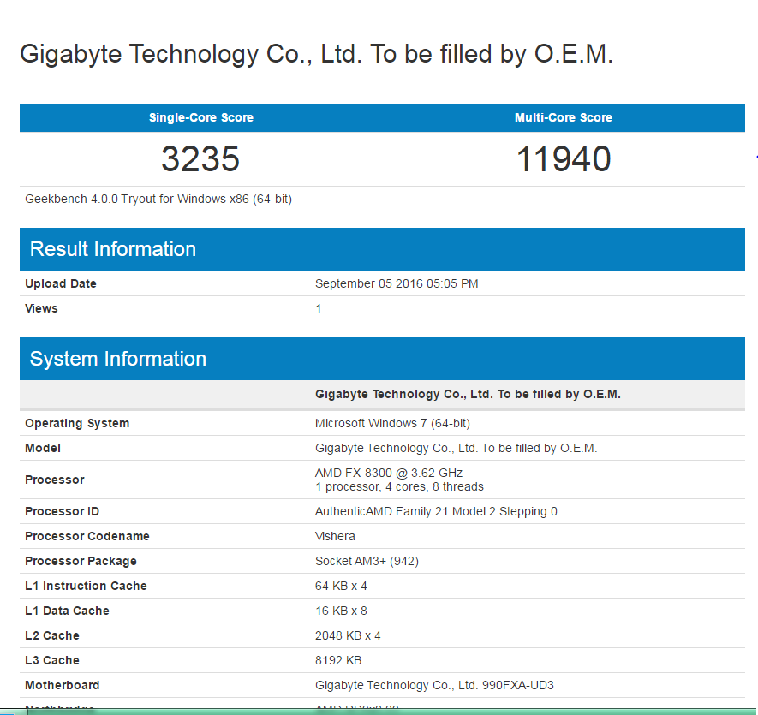
Task: Click the page title Gigabyte Technology heading
Action: 316,54
